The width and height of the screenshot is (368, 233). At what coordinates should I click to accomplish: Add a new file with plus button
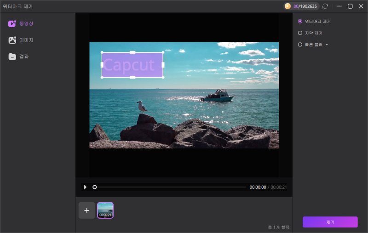[86, 210]
